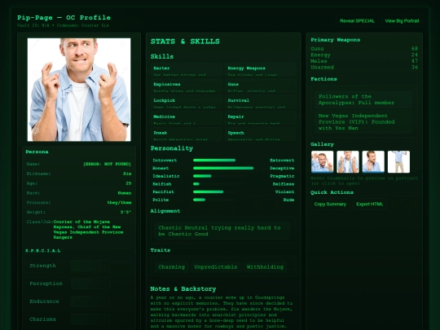Click the Unarmed weapon score 36
The width and height of the screenshot is (440, 330).
coord(415,68)
